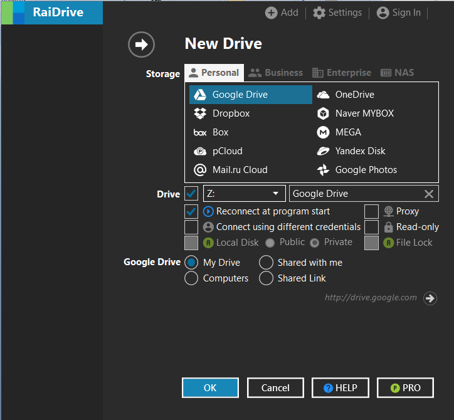Select the Shared with me radio button
Screen dimensions: 454x420
pyautogui.click(x=267, y=263)
